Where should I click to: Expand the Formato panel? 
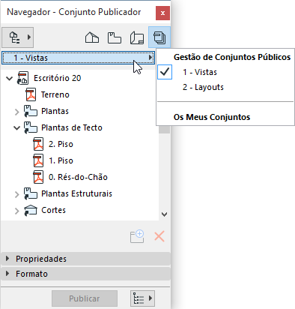pyautogui.click(x=85, y=274)
